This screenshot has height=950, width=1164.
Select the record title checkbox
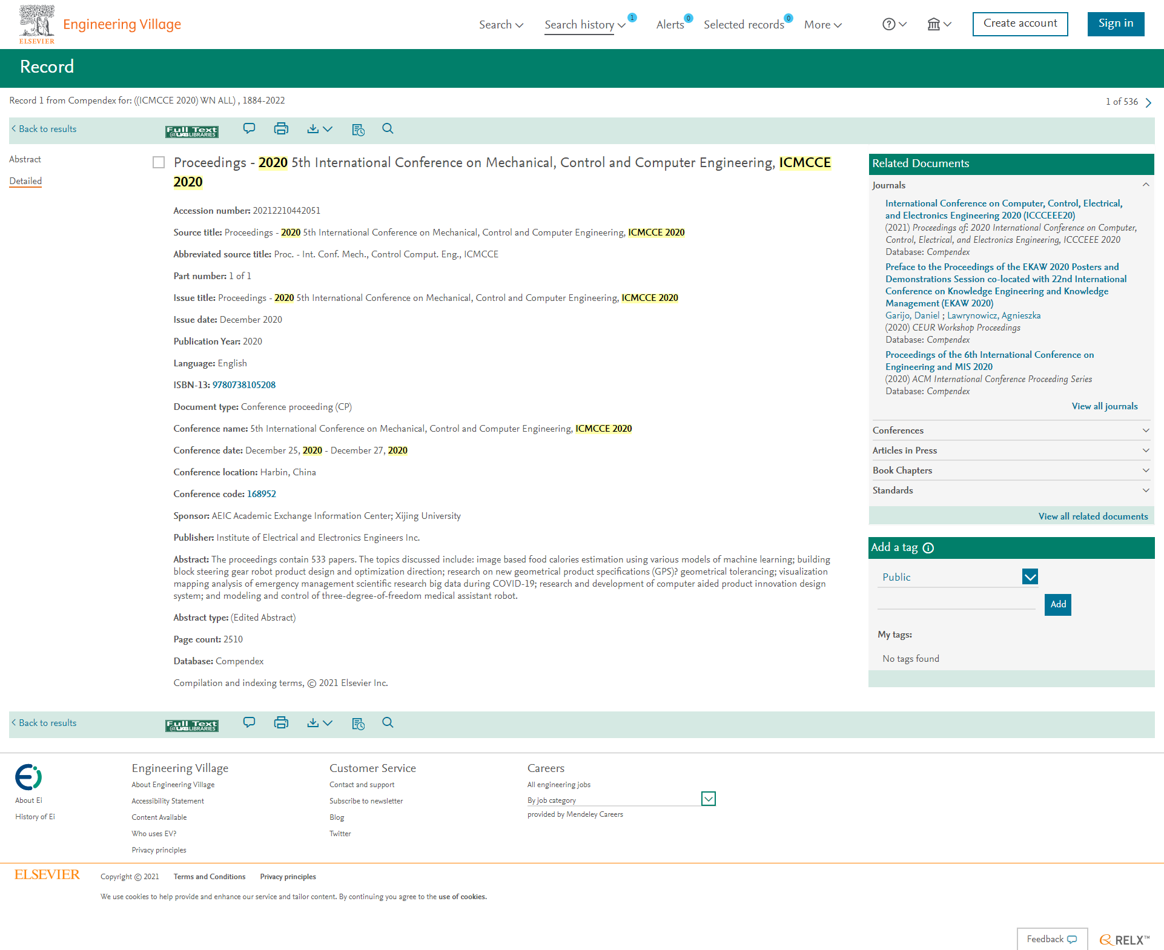pos(159,162)
